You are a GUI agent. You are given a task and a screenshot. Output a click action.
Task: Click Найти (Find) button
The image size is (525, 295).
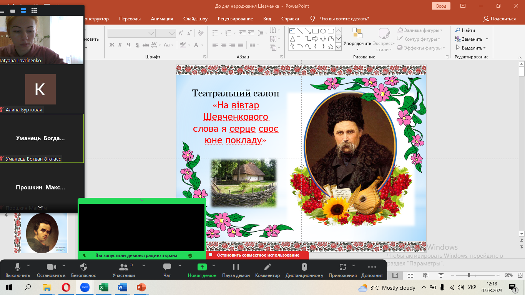(465, 30)
